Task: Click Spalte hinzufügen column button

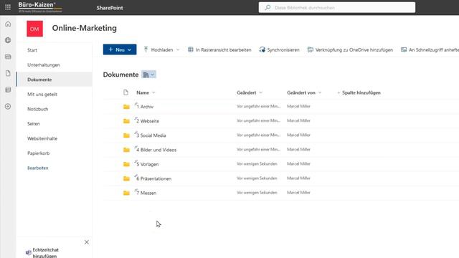Action: click(359, 92)
